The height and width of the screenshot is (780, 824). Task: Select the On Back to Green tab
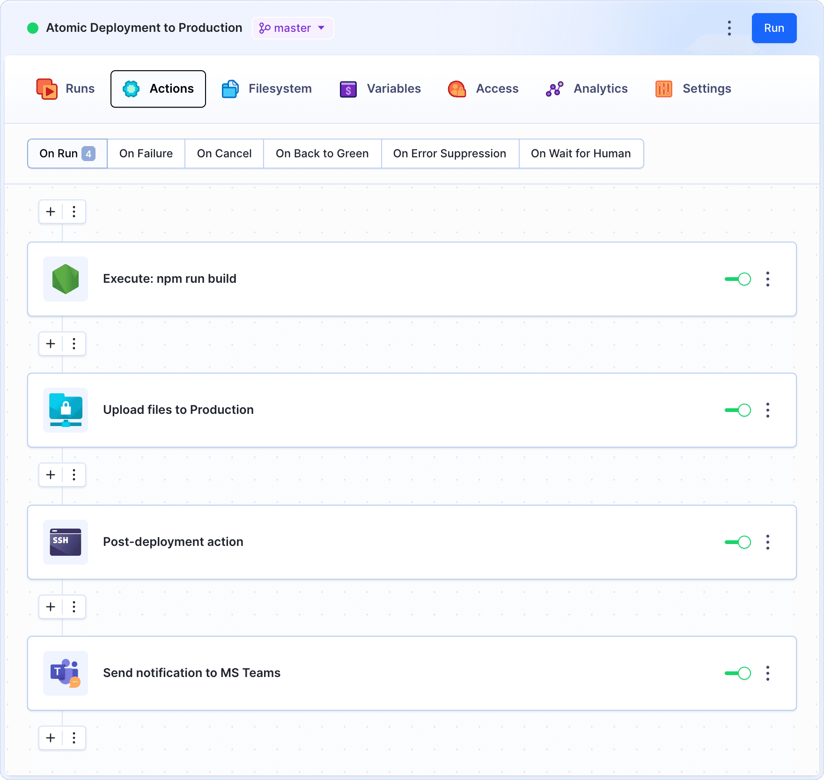[x=322, y=154]
